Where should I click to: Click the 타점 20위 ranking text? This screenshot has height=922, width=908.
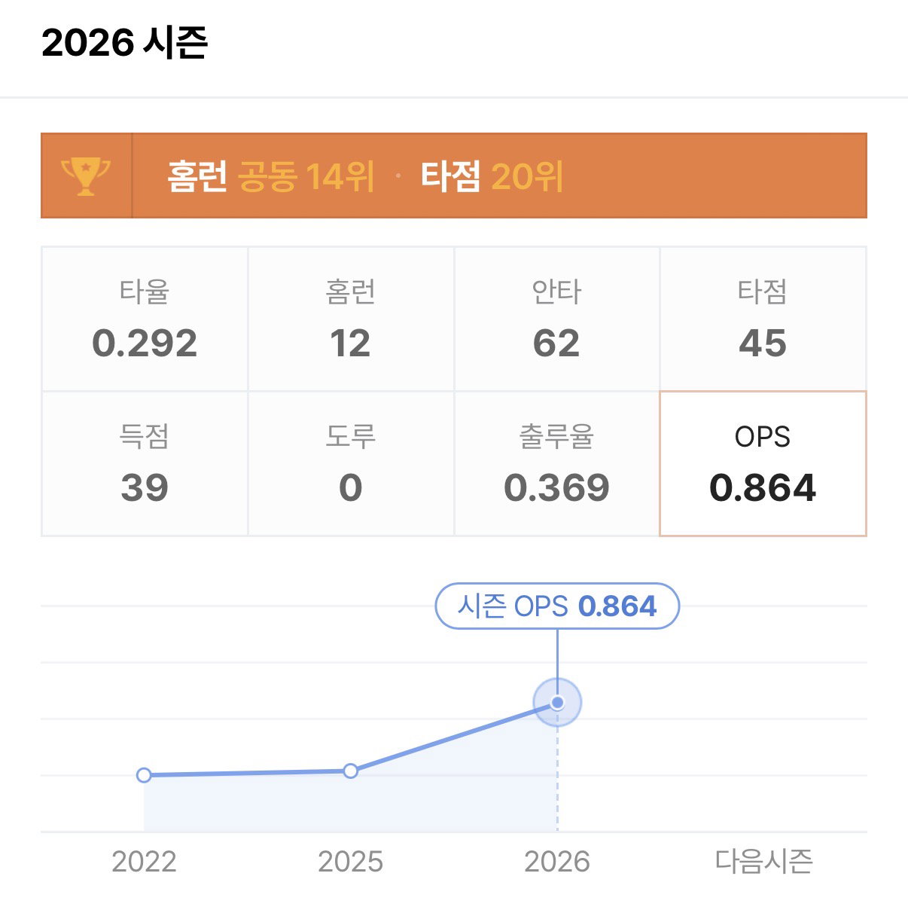pos(492,176)
